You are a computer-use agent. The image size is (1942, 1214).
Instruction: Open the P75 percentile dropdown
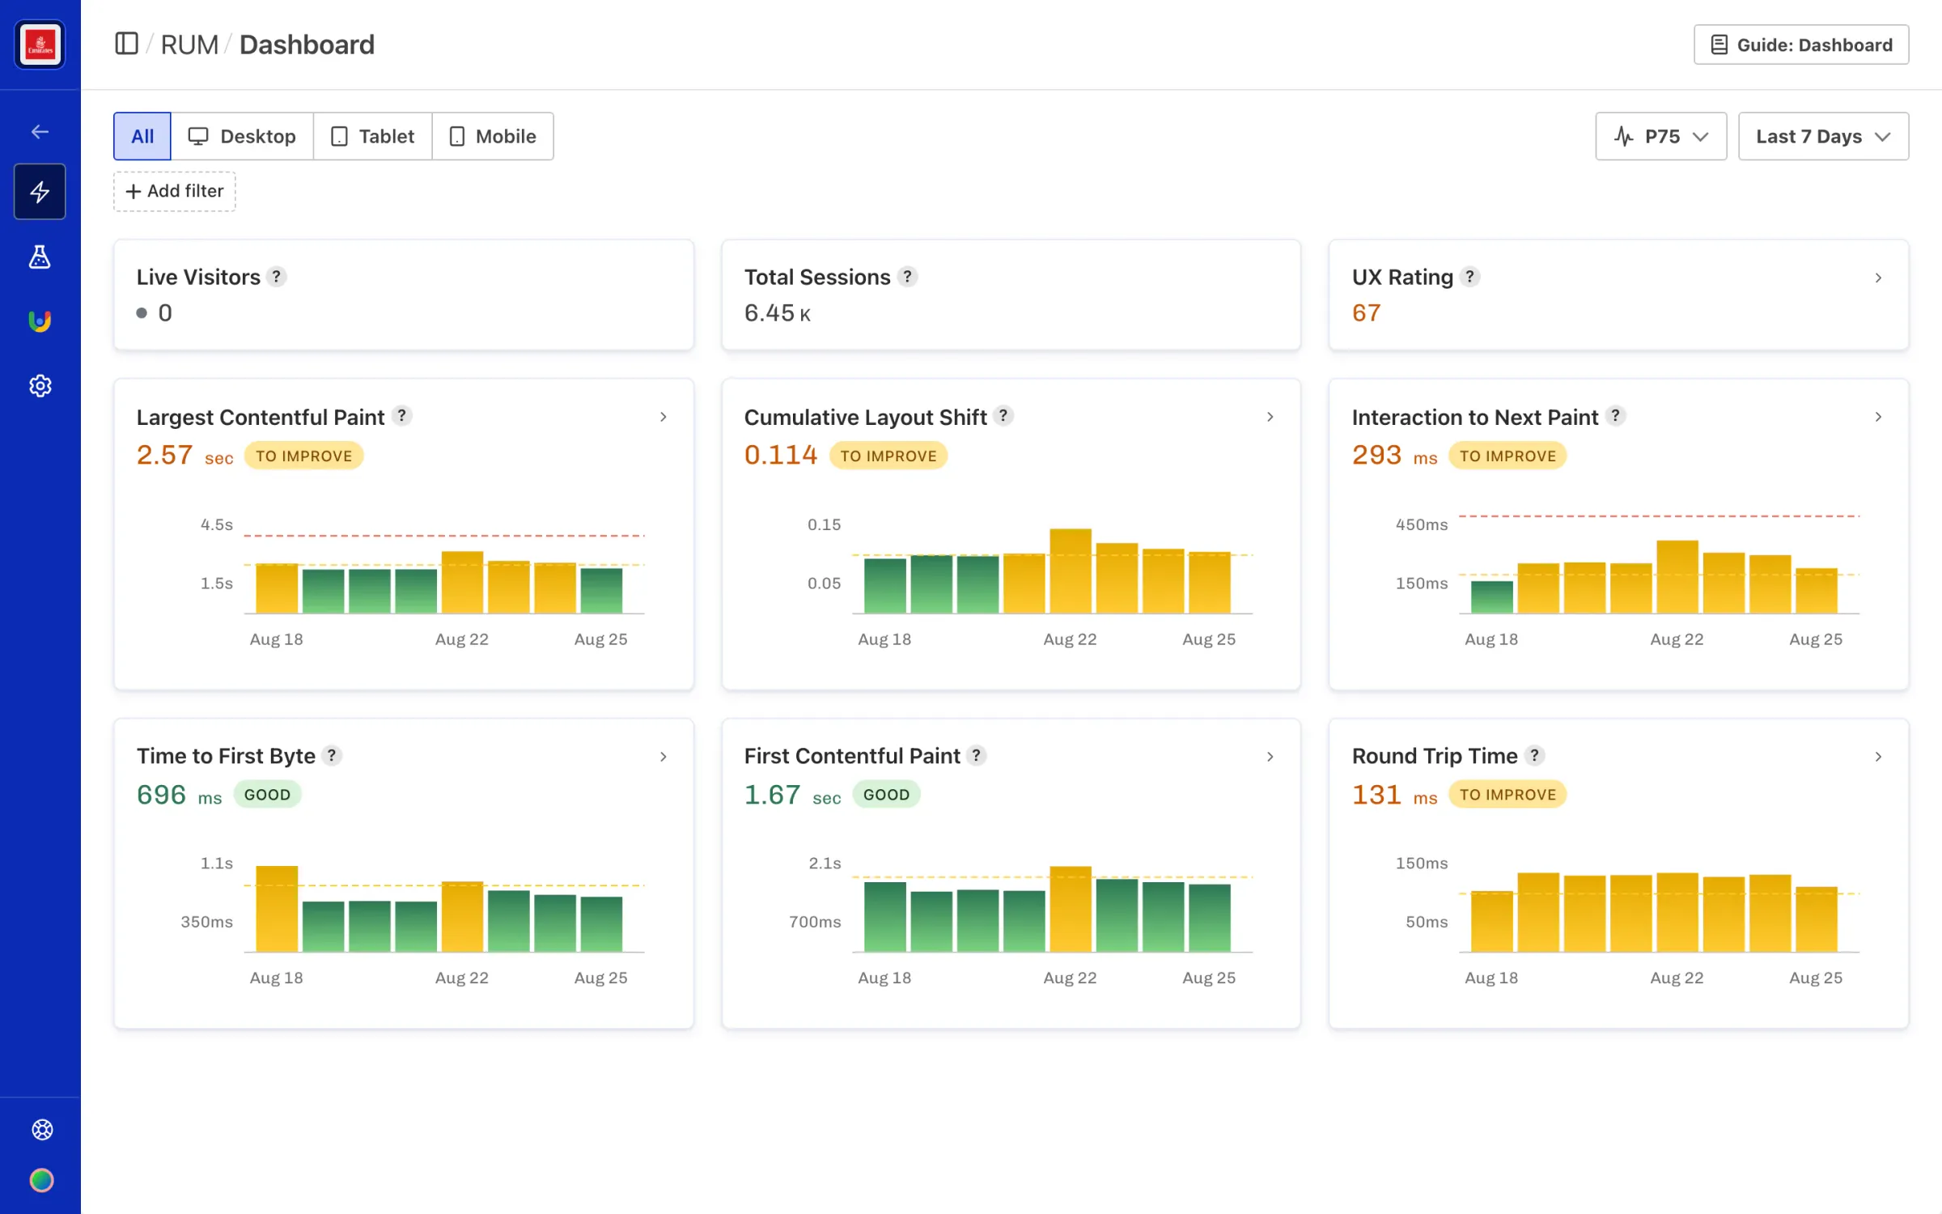point(1661,136)
